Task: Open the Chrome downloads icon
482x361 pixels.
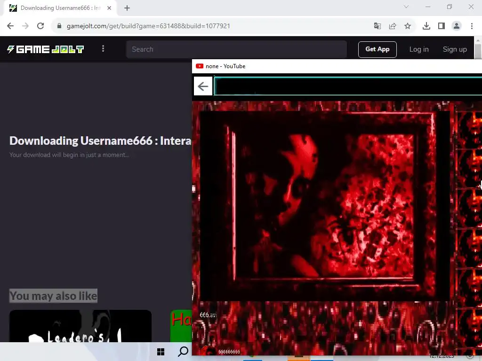Action: pos(426,26)
